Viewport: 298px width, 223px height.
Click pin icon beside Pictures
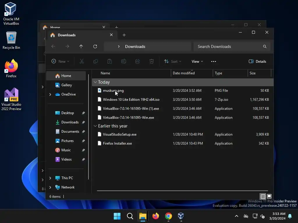point(83,141)
